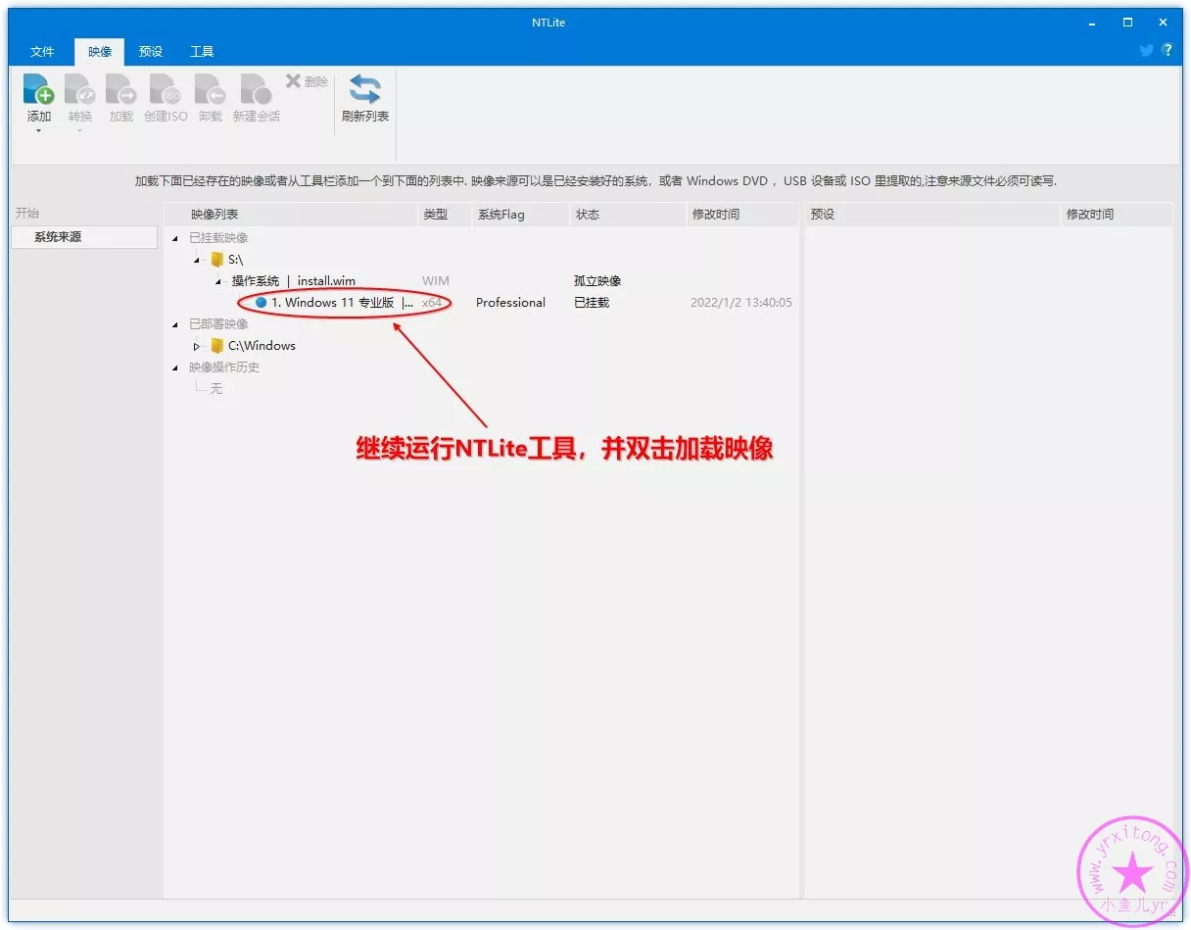
Task: Collapse the 已挂载映像 group
Action: [175, 238]
